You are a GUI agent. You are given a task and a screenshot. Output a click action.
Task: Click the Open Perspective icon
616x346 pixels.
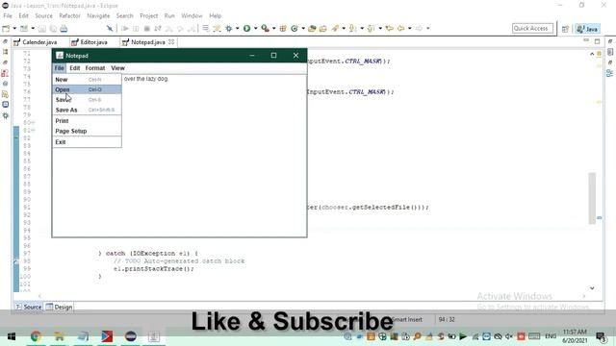565,29
